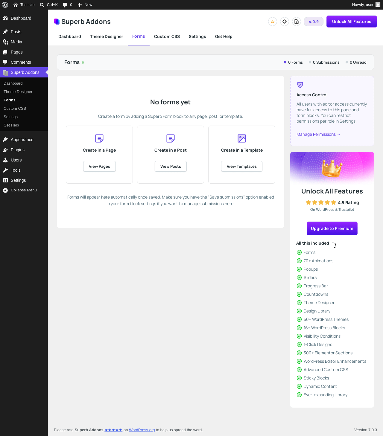Click the Unlock All Features button
The width and height of the screenshot is (383, 436).
[x=352, y=22]
